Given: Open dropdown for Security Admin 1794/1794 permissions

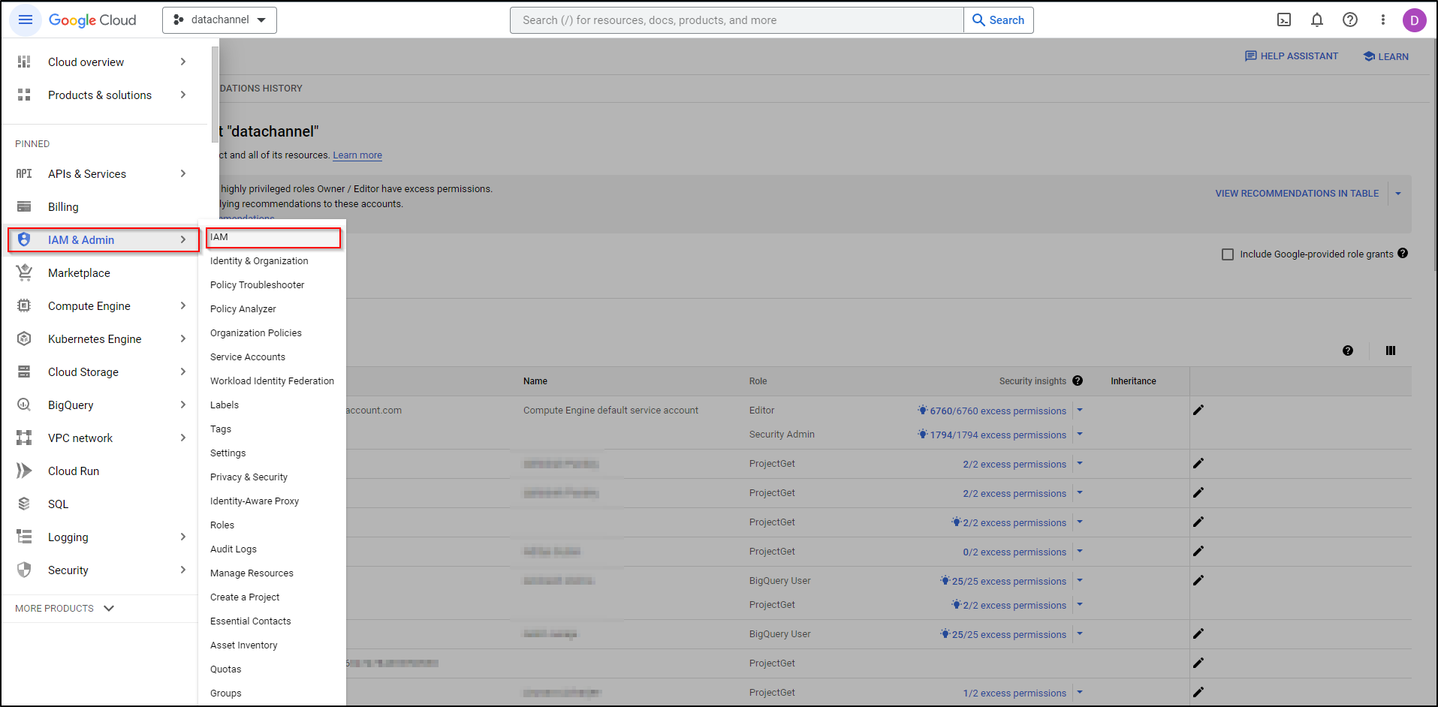Looking at the screenshot, I should tap(1080, 434).
